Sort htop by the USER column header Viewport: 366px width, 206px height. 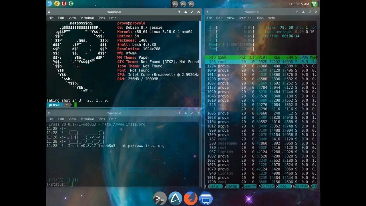coord(222,58)
